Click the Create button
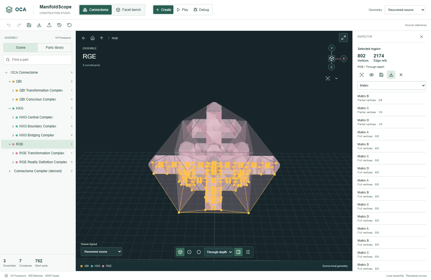The width and height of the screenshot is (431, 280). (x=163, y=10)
